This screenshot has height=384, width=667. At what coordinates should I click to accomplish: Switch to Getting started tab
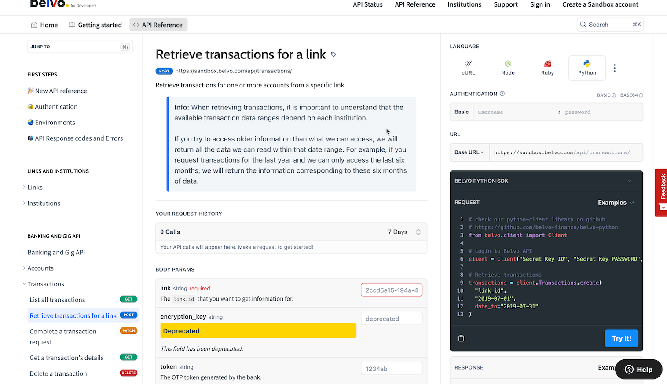(95, 25)
